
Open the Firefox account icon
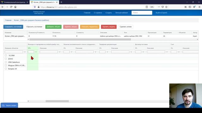point(194,7)
